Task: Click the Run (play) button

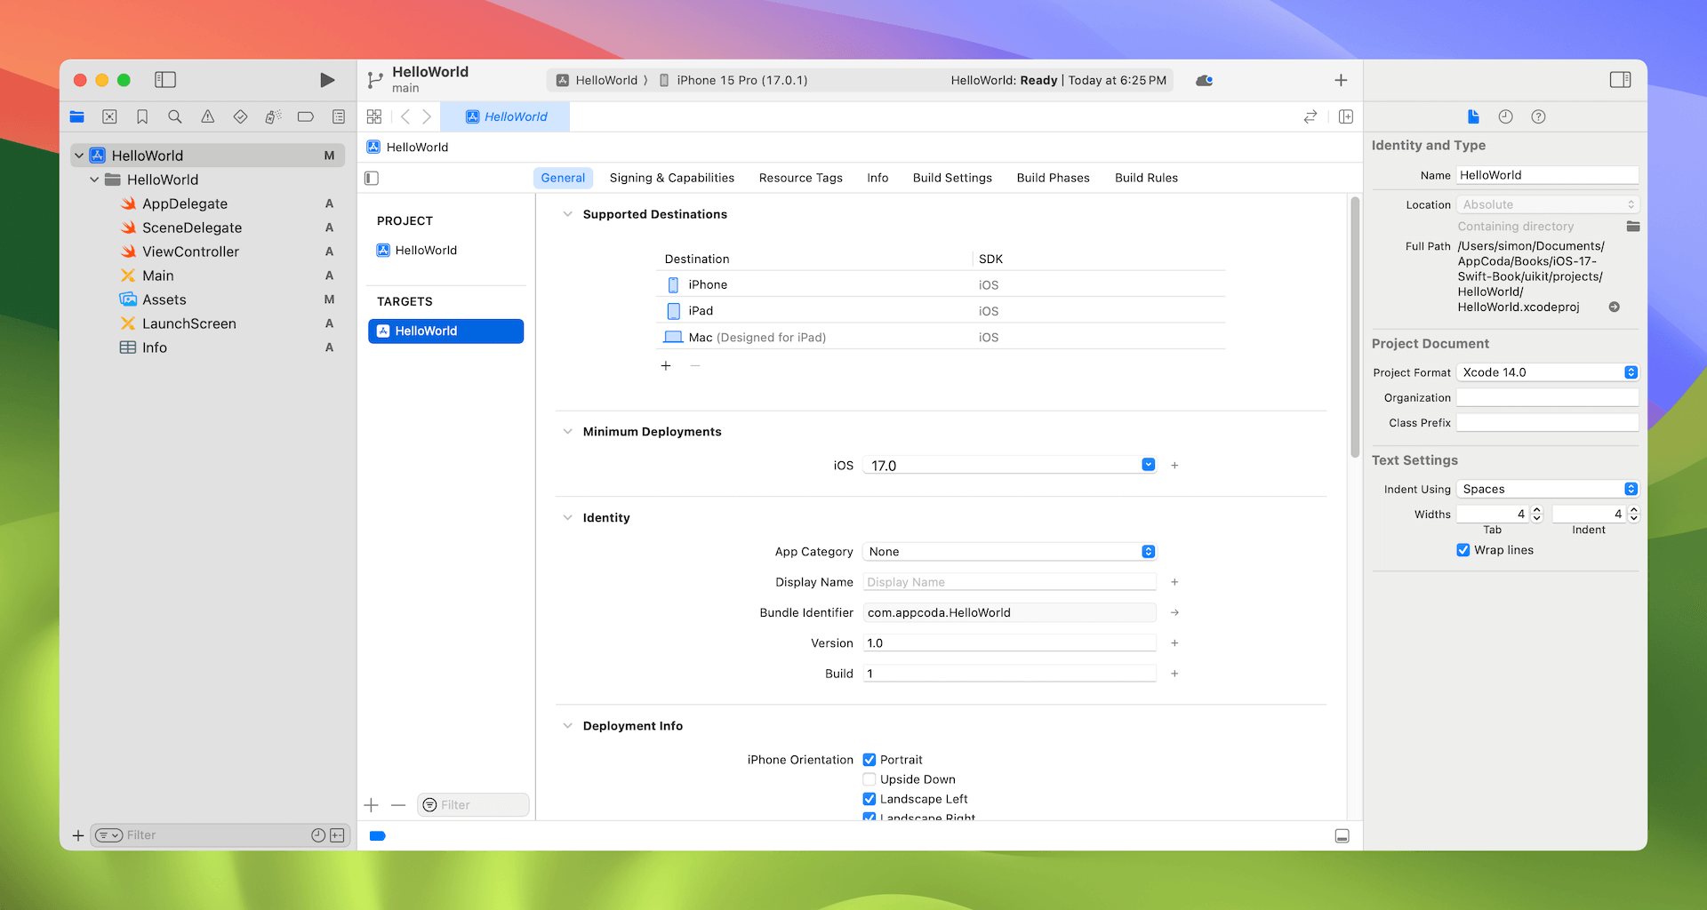Action: 327,80
